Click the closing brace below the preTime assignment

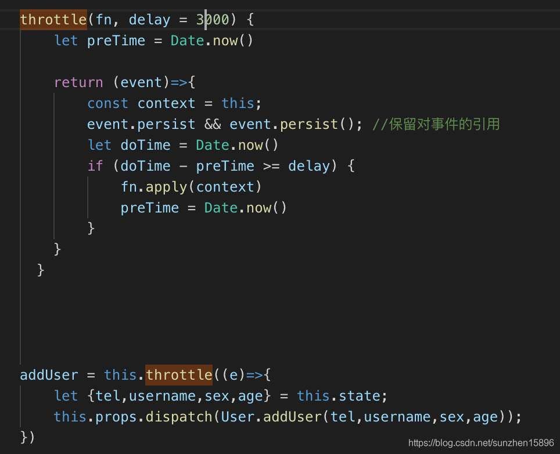coord(91,228)
